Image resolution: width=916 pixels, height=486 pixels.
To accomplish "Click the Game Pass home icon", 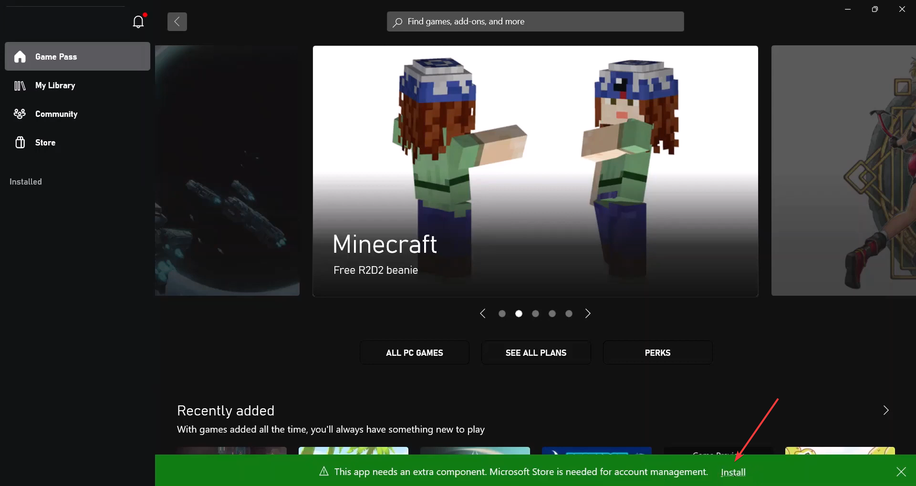I will pyautogui.click(x=20, y=57).
